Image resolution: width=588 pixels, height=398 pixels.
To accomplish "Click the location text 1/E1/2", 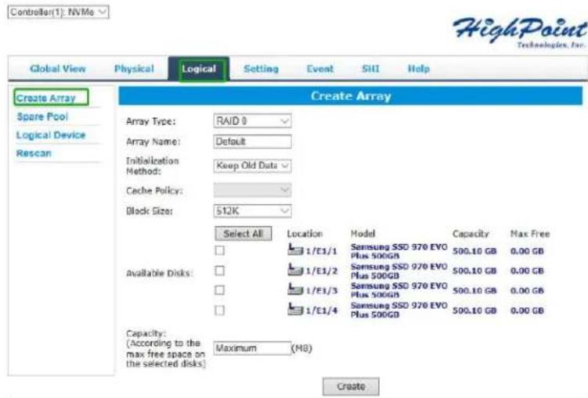I will click(x=321, y=271).
